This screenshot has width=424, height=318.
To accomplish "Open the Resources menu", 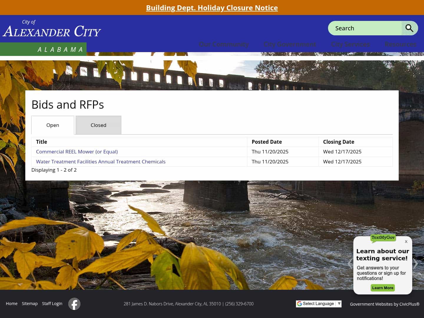I will (400, 44).
